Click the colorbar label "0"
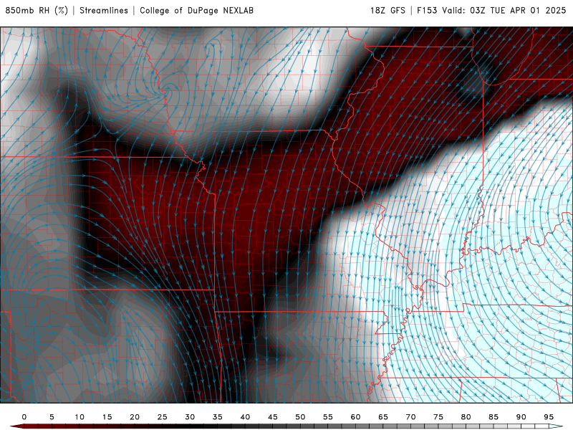This screenshot has width=573, height=430. pyautogui.click(x=24, y=417)
